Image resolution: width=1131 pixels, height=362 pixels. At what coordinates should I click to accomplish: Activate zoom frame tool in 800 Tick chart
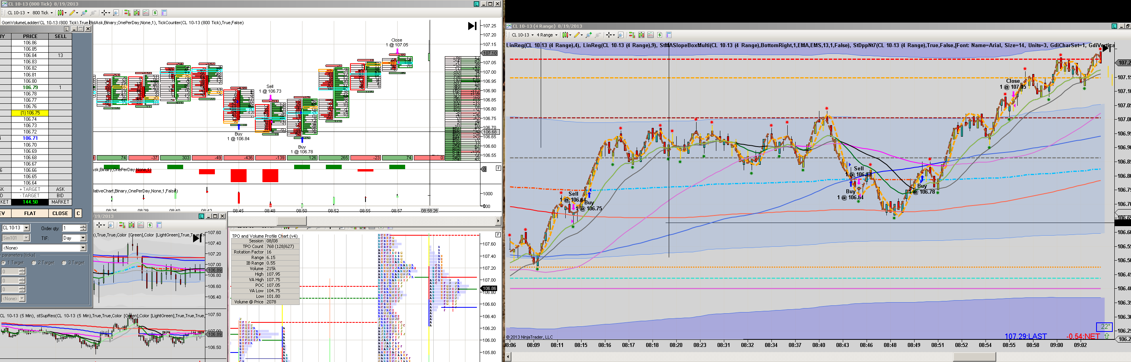tap(116, 13)
